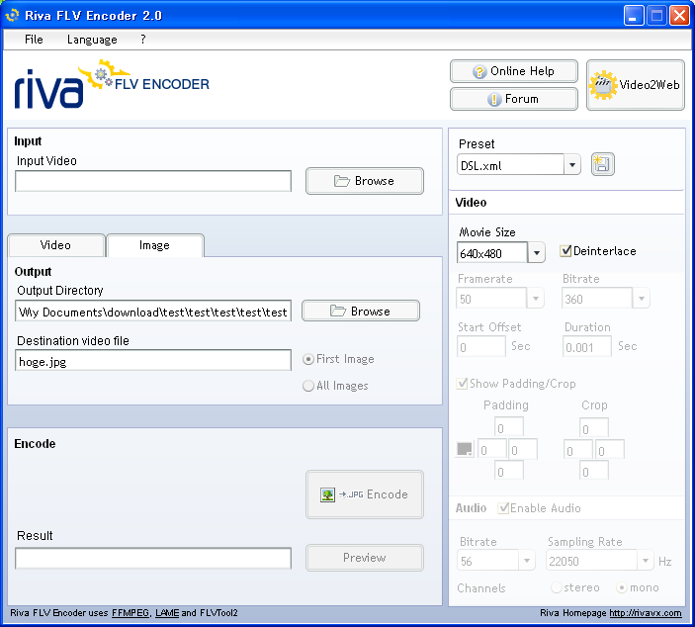695x627 pixels.
Task: Select the mono channel option
Action: (622, 588)
